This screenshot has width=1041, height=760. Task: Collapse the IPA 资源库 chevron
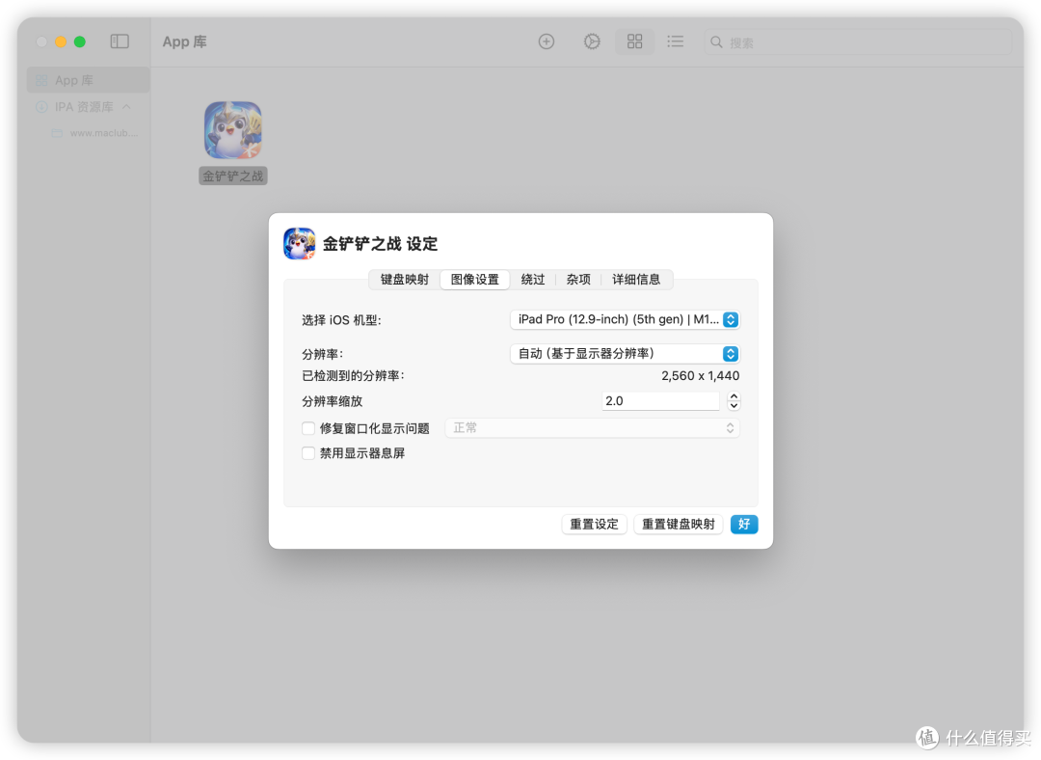coord(126,107)
